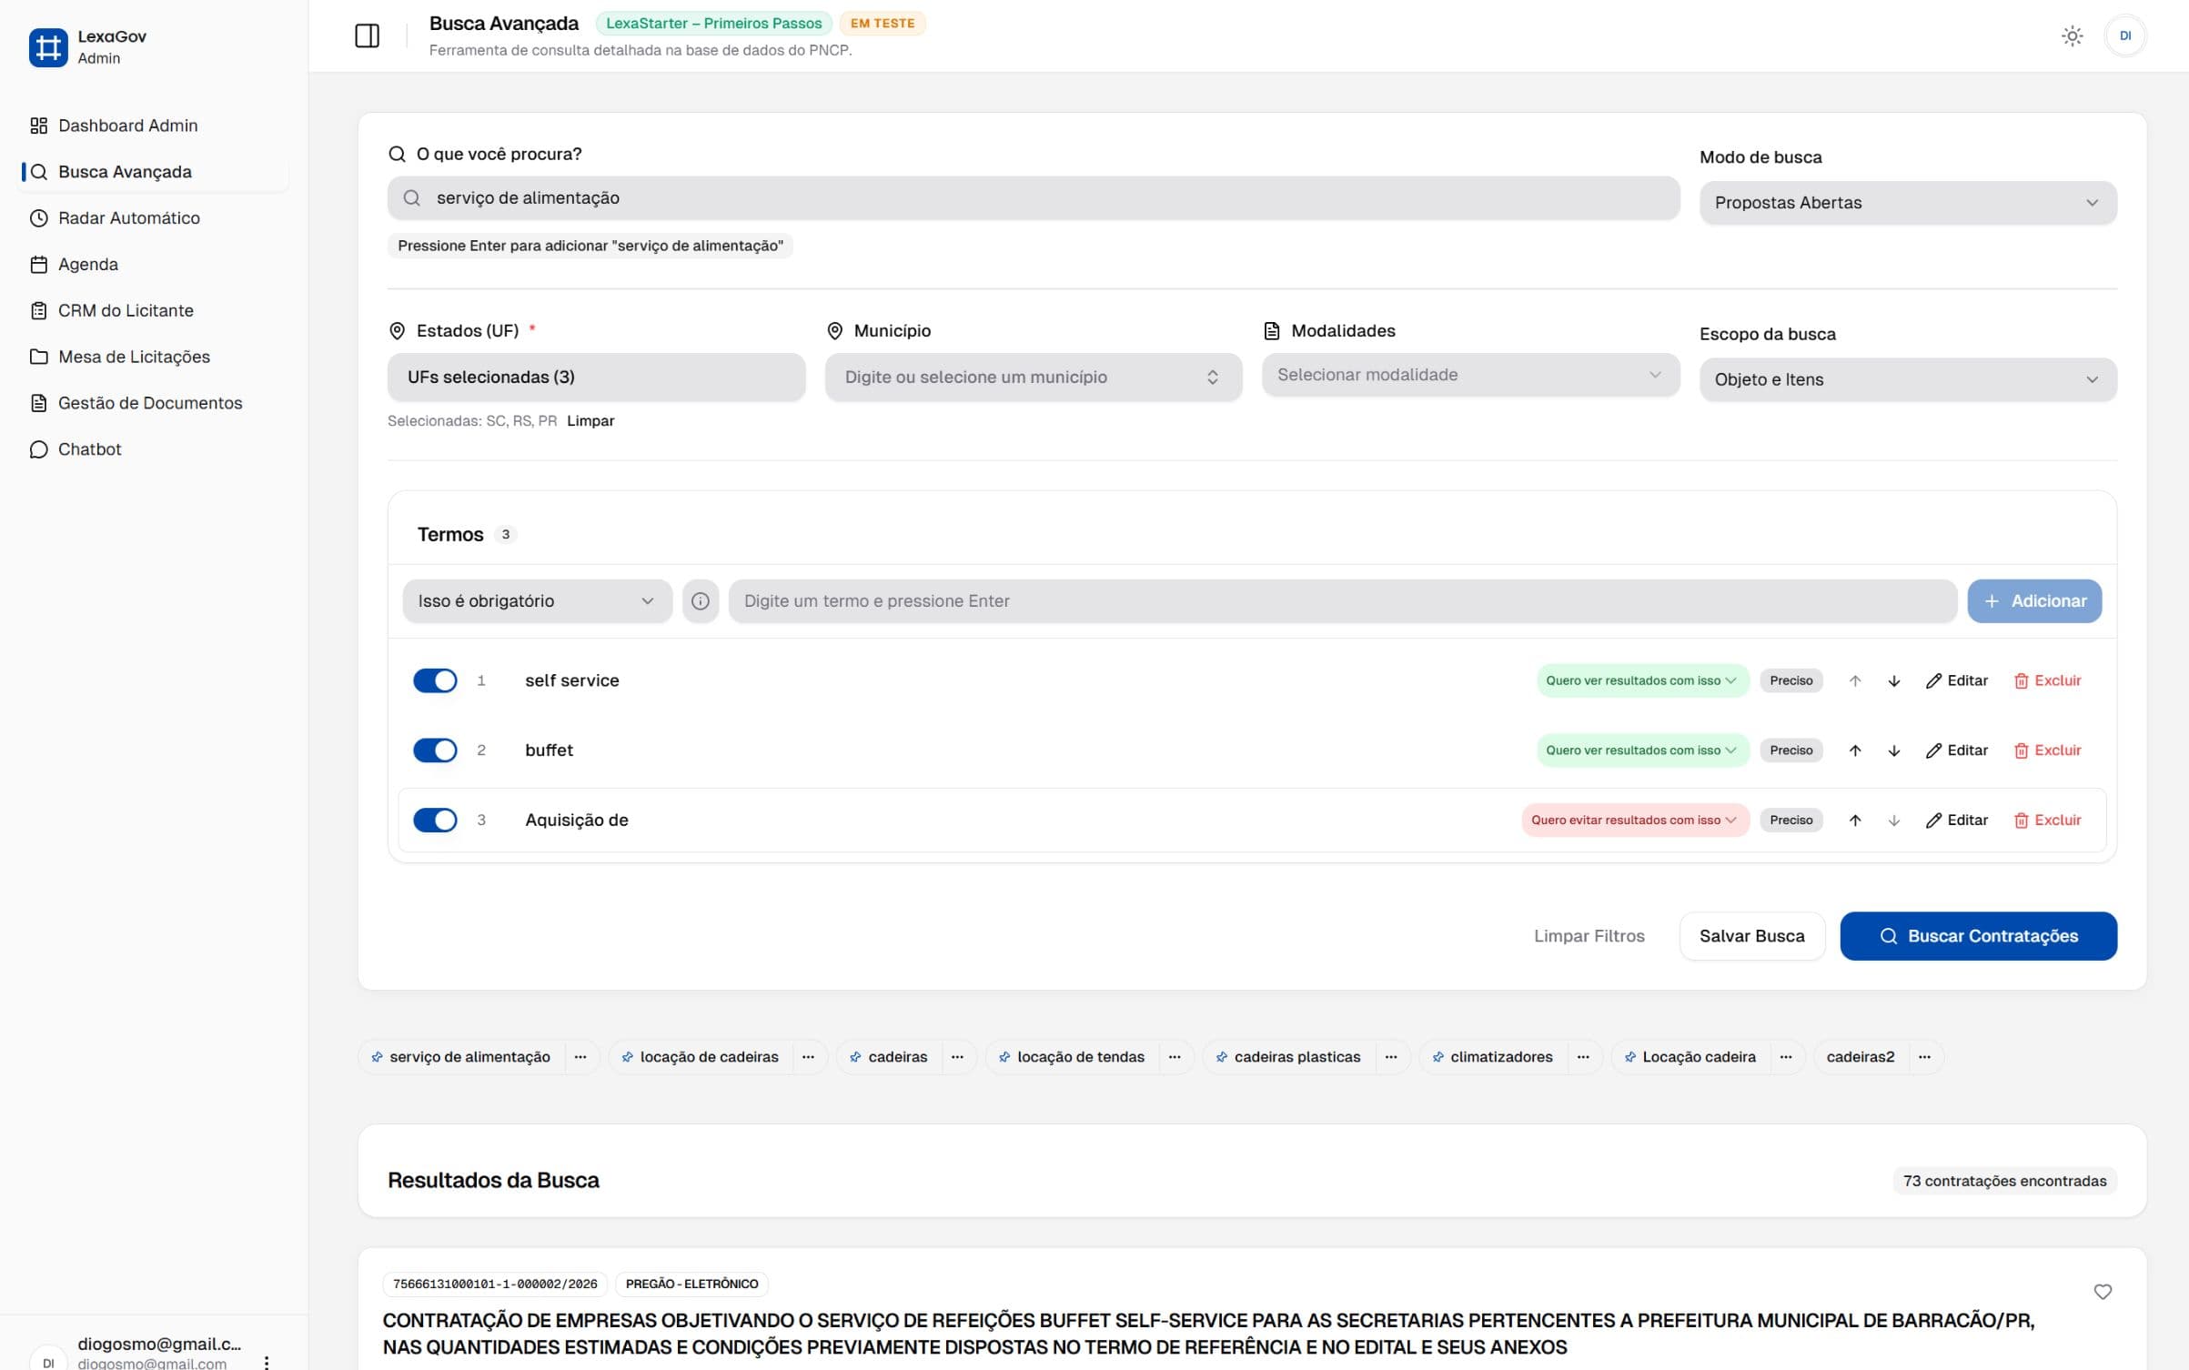Click 'Limpar' to clear selected UFs
Image resolution: width=2189 pixels, height=1370 pixels.
click(590, 420)
